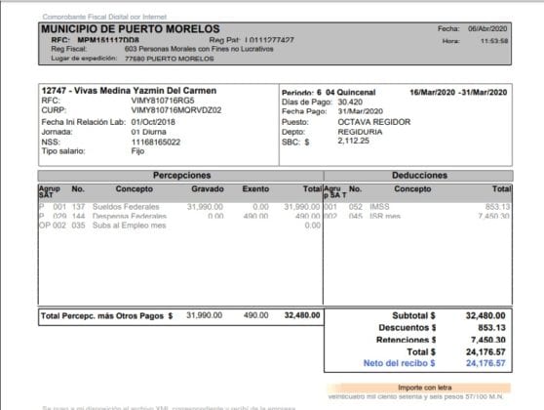
Task: Click the 'Percepciones' section header
Action: 181,176
